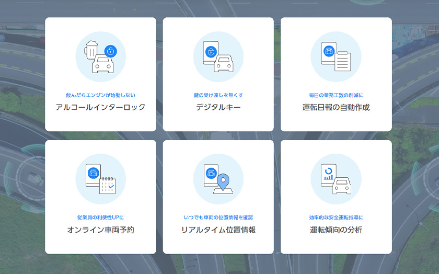Viewport: 439px width, 274px height.
Task: Click the phone lock and car digital key icon
Action: coord(218,56)
